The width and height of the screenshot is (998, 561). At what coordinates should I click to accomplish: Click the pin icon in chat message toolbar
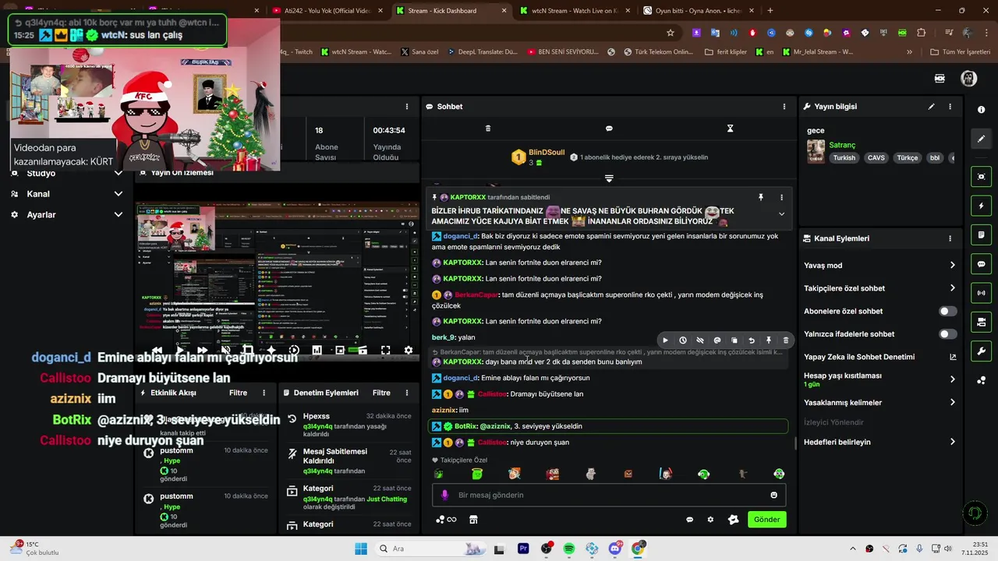tap(769, 340)
